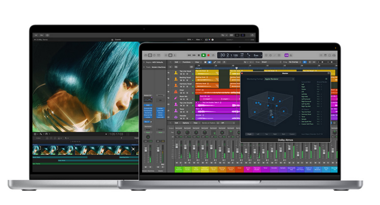The image size is (380, 205).
Task: Open the Snap Smart dropdown
Action: click(271, 62)
